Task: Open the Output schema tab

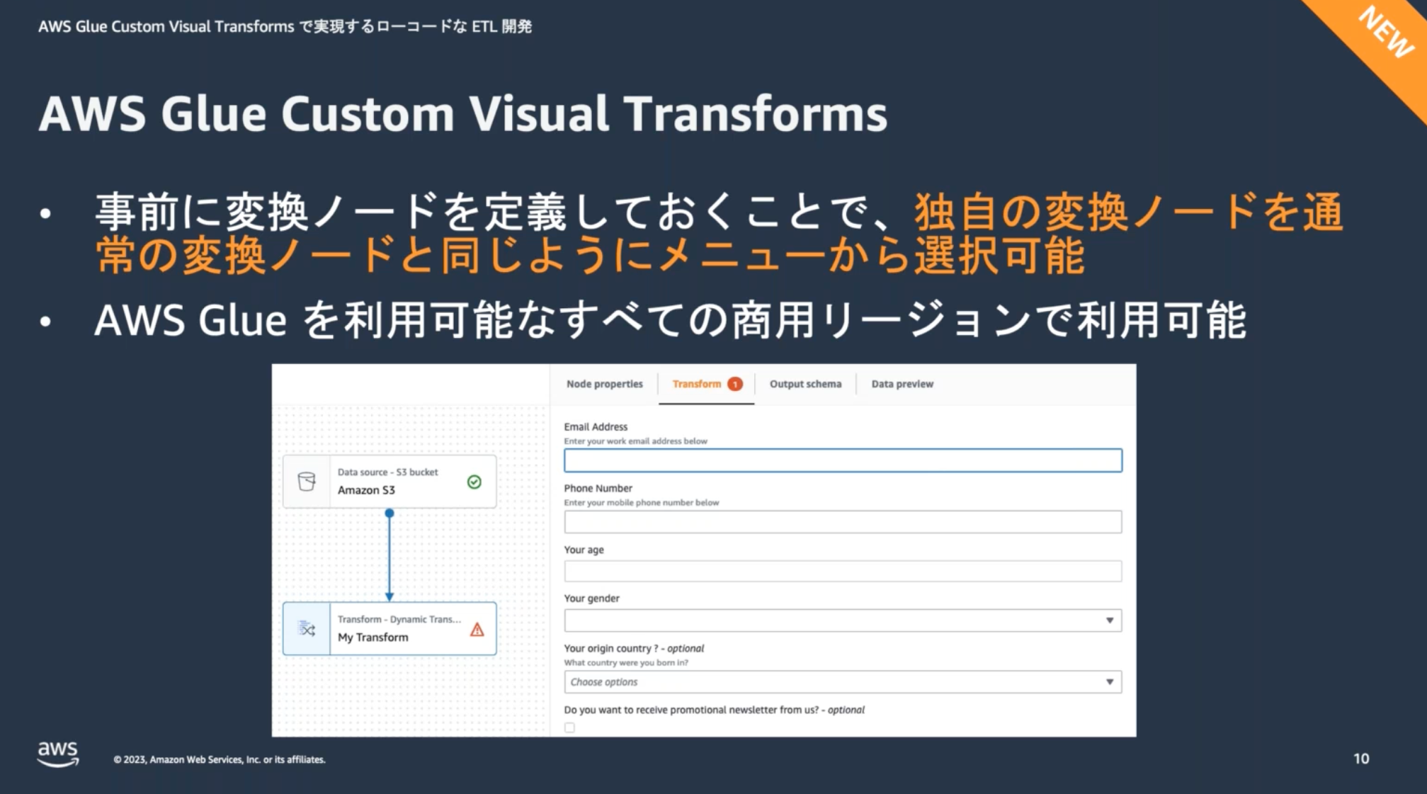Action: (805, 384)
